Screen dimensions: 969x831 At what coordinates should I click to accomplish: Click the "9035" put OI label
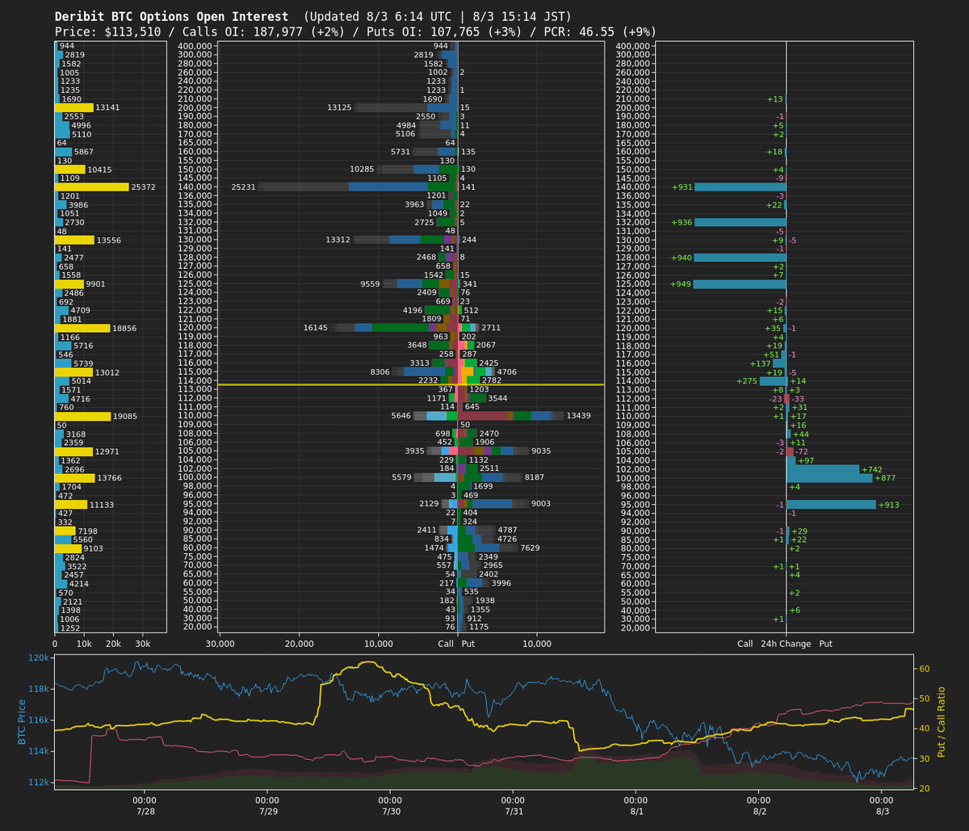click(x=541, y=451)
